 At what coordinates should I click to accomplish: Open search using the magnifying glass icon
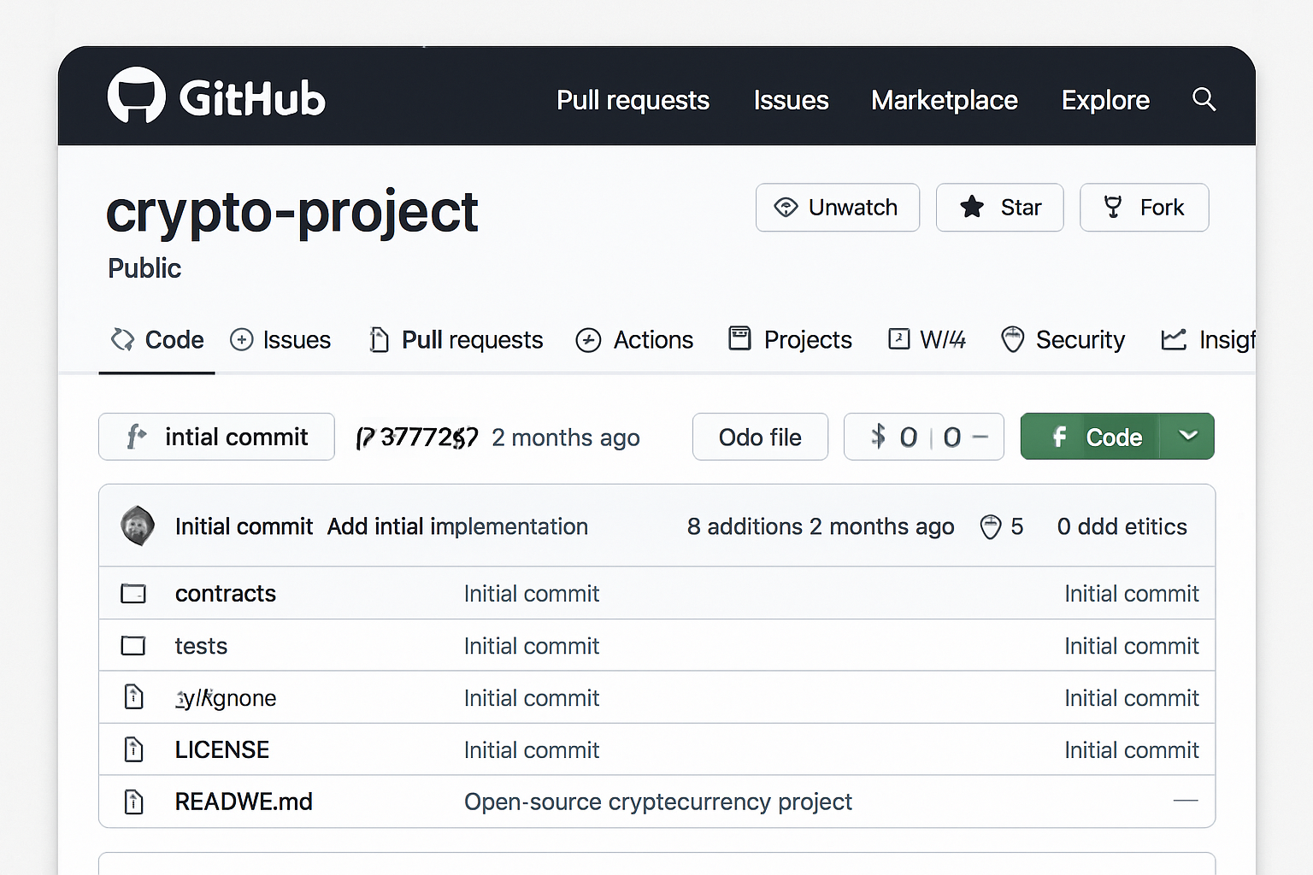(x=1204, y=99)
